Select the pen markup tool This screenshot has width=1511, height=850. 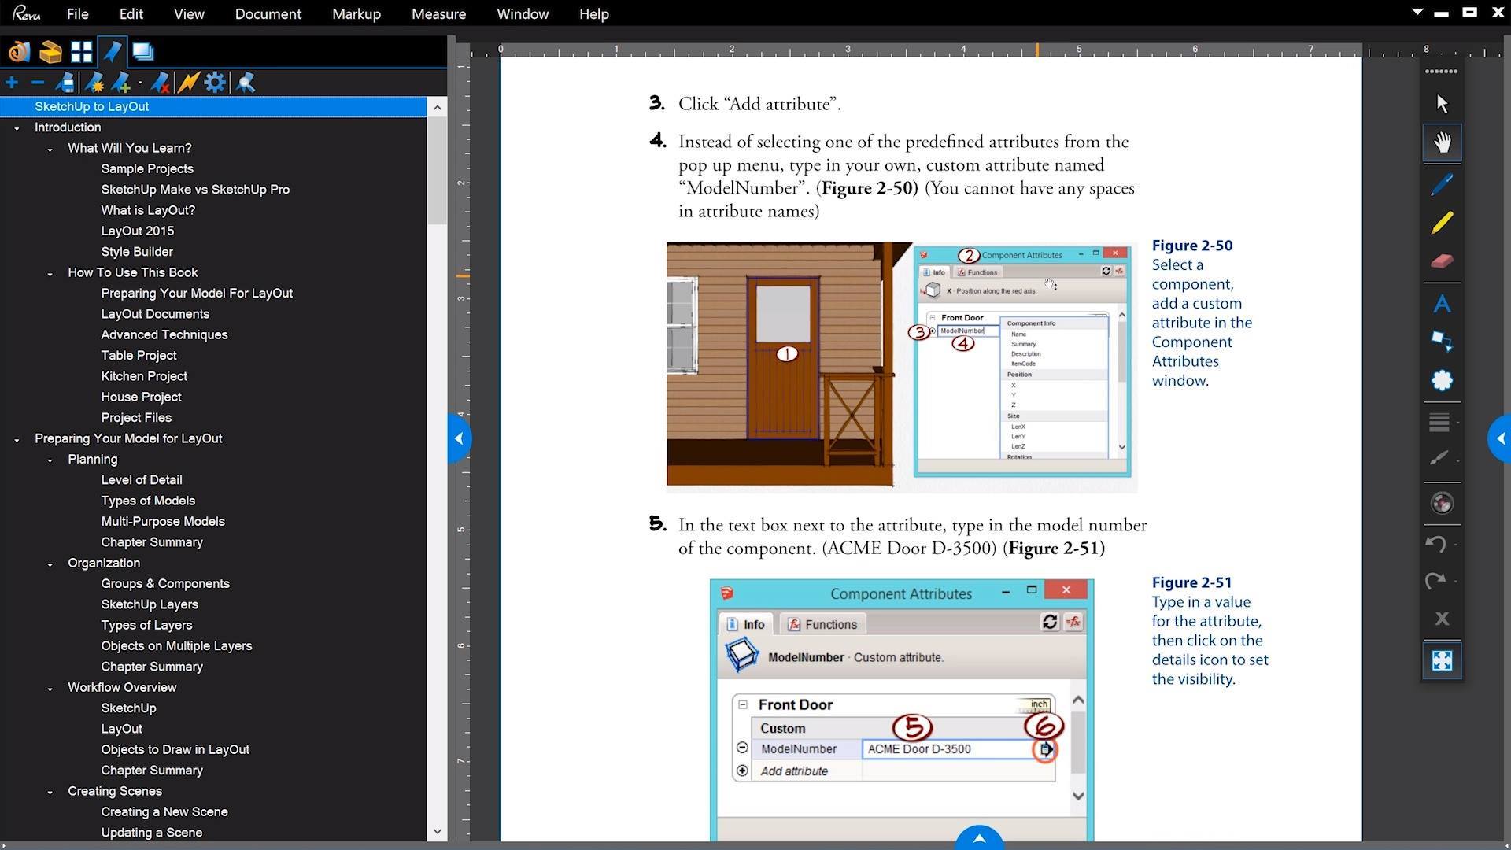coord(1442,185)
